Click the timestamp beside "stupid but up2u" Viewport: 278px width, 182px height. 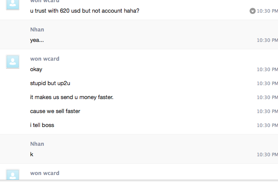267,83
